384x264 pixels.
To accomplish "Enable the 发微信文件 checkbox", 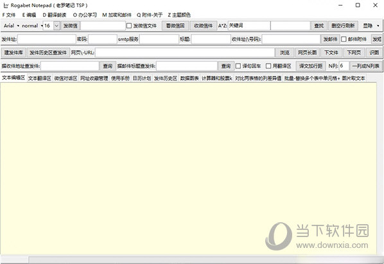I will pos(129,26).
